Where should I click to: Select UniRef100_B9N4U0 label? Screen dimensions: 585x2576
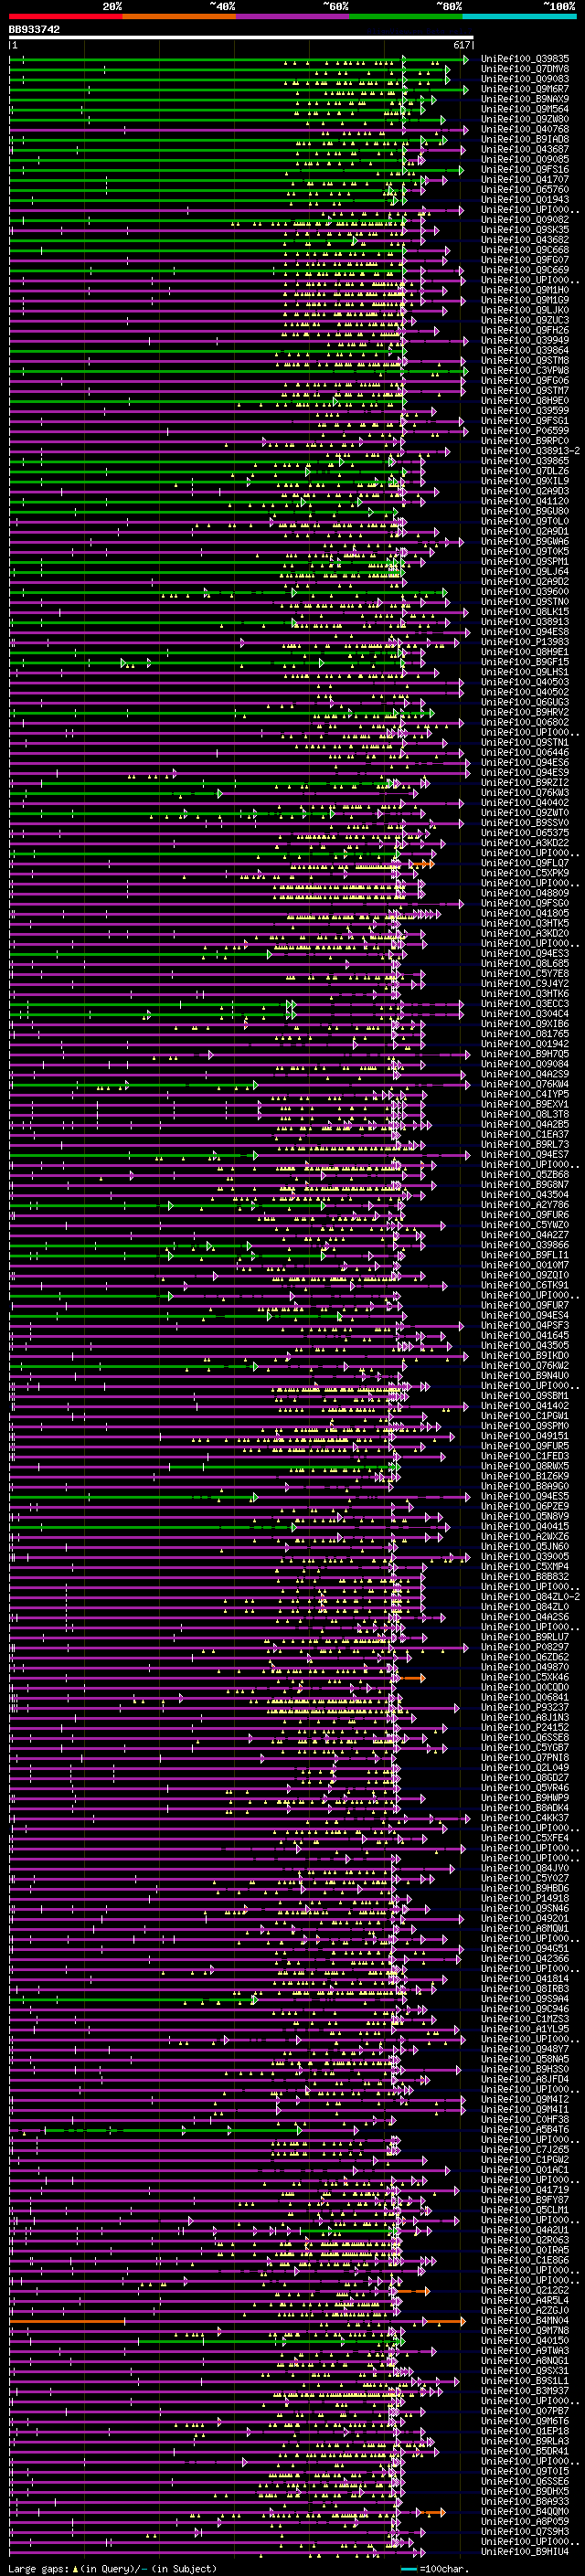click(525, 1376)
